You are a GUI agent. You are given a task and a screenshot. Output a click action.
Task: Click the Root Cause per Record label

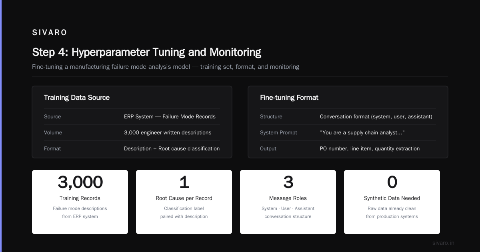coord(184,198)
